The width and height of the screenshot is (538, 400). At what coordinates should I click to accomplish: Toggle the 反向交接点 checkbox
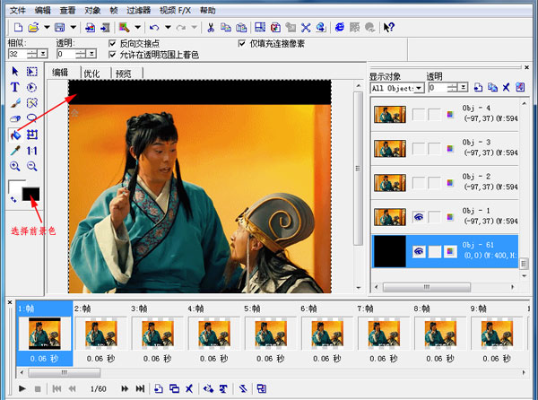click(112, 44)
